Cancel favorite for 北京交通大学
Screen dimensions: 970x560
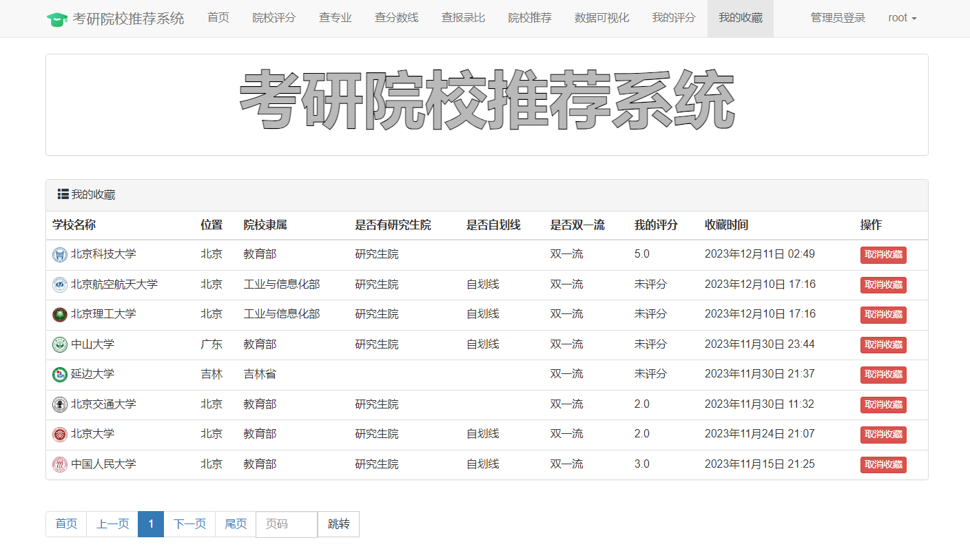pos(883,404)
